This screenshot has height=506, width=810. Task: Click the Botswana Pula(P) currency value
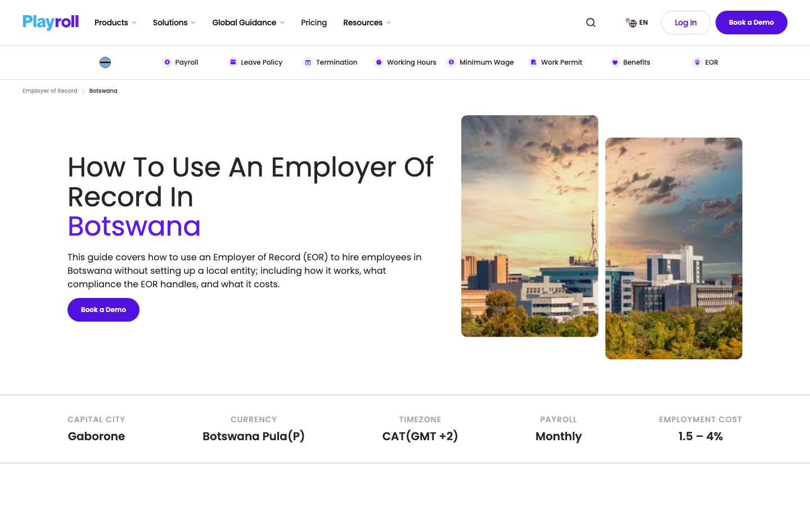click(254, 436)
